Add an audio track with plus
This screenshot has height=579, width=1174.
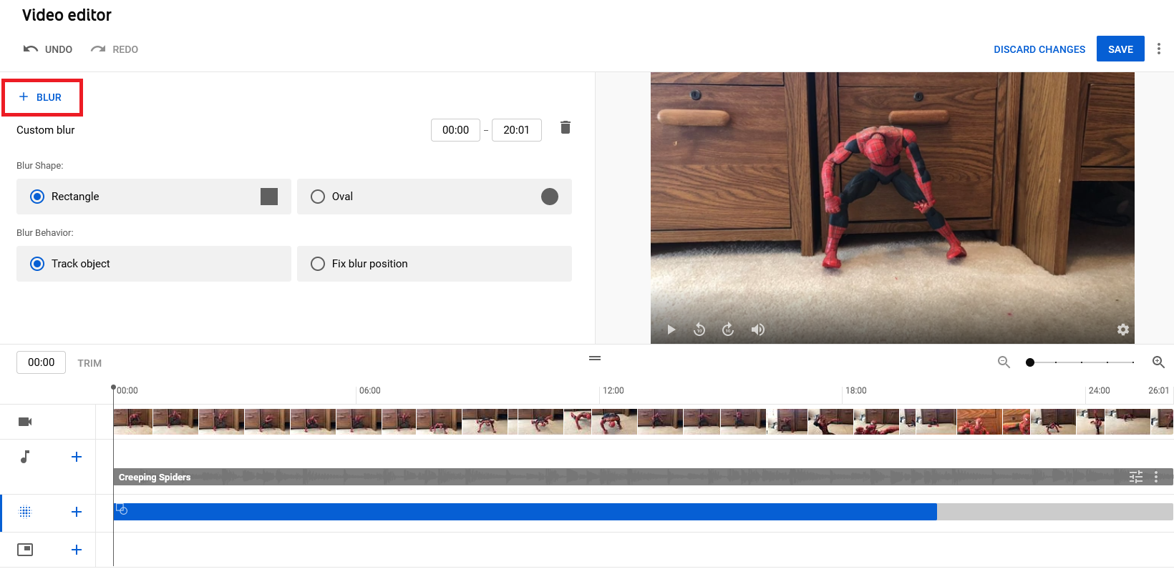click(77, 457)
